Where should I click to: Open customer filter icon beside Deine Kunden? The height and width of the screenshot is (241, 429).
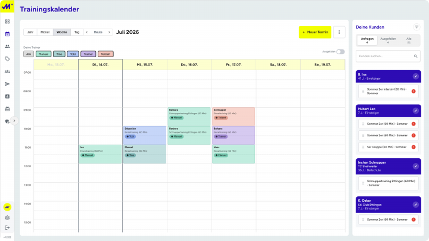tap(416, 27)
